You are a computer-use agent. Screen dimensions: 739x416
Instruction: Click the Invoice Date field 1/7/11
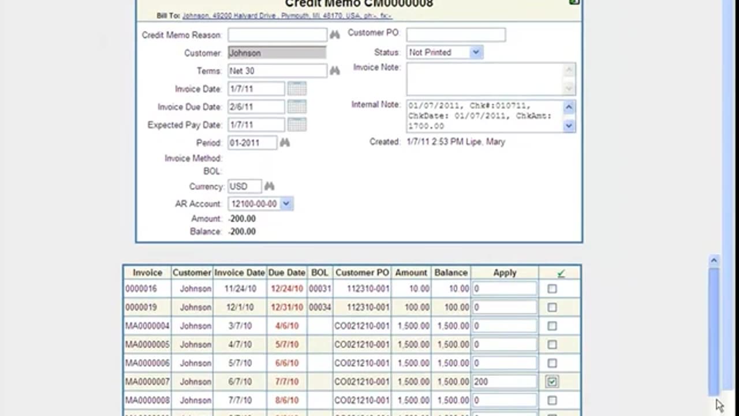pyautogui.click(x=256, y=89)
